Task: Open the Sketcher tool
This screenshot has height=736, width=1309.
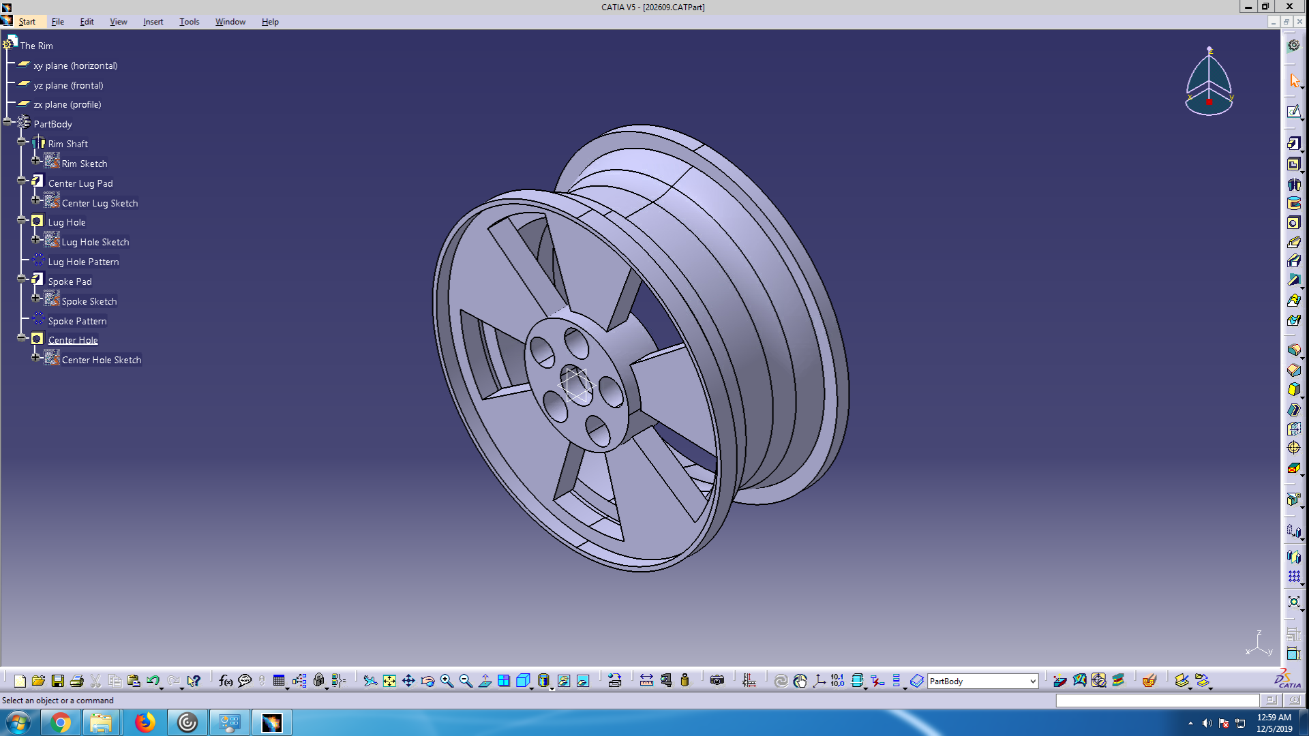Action: 1293,112
